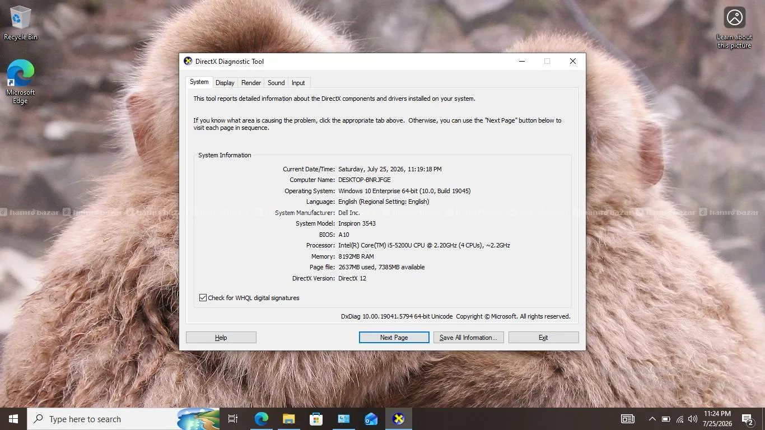Screen dimensions: 765x430
Task: Click the Learn about this picture icon
Action: 734,27
